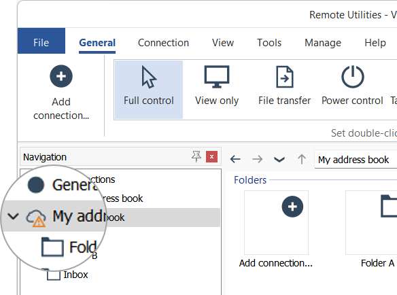Image resolution: width=397 pixels, height=295 pixels.
Task: Close the Navigation panel with red X
Action: [211, 157]
